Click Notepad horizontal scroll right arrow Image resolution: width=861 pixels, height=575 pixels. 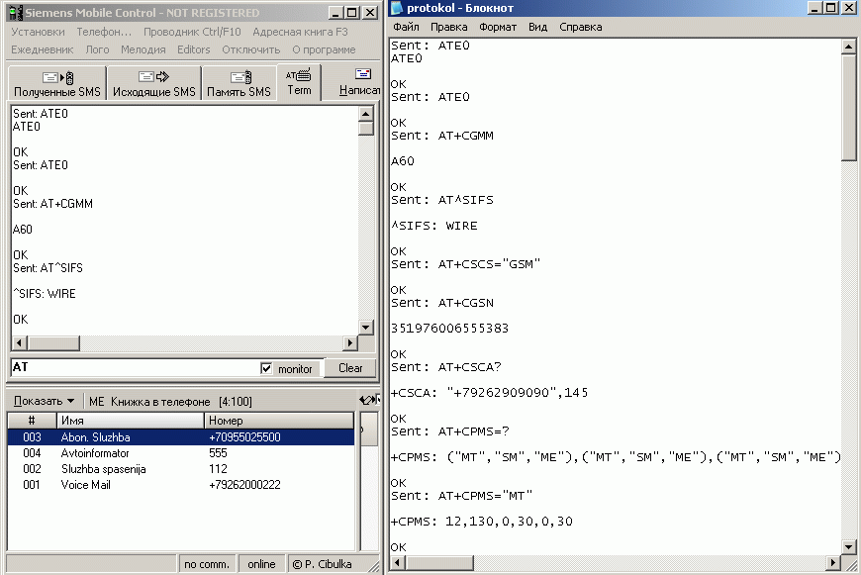[833, 563]
